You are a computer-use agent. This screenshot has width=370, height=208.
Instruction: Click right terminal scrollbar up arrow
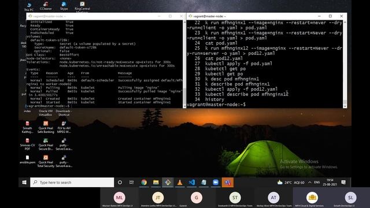(x=345, y=22)
